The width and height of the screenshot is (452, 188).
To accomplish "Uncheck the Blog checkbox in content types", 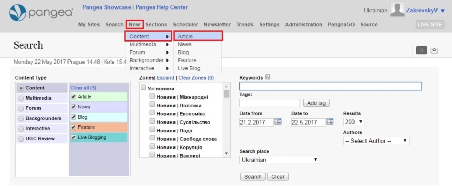I will click(x=73, y=117).
